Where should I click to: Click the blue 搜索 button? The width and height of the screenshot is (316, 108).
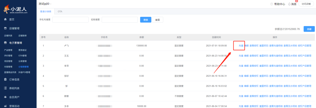click(146, 20)
